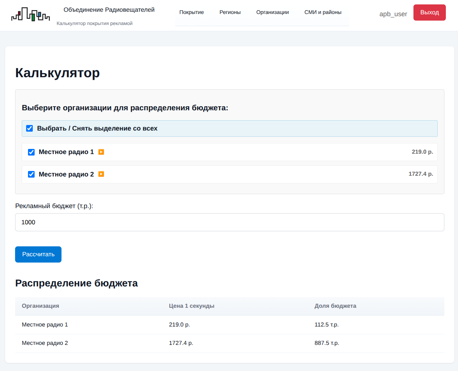Deselect the Местное радио 1 checkbox

(31, 152)
